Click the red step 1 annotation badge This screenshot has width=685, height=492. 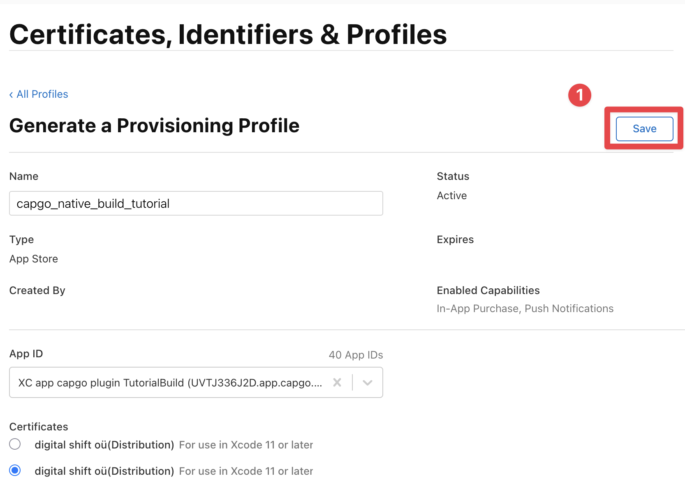click(x=580, y=95)
